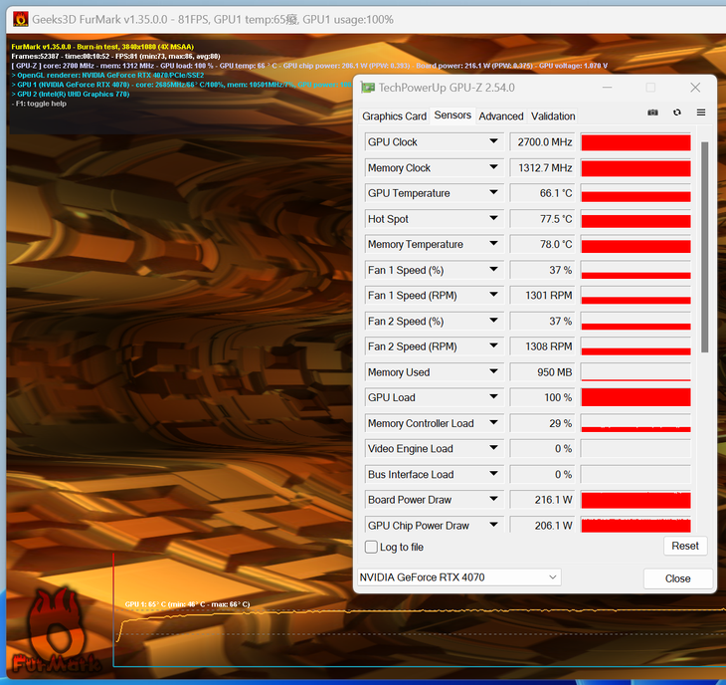The width and height of the screenshot is (726, 685).
Task: Open the GPU Temperature sensor dropdown
Action: tap(493, 193)
